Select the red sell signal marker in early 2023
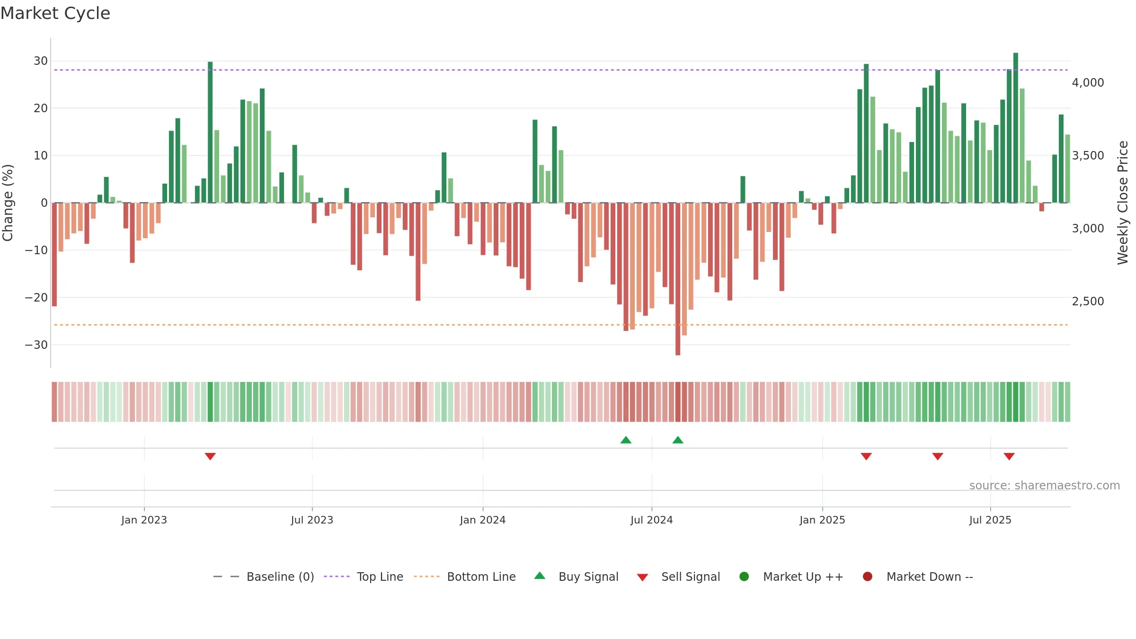 tap(210, 456)
